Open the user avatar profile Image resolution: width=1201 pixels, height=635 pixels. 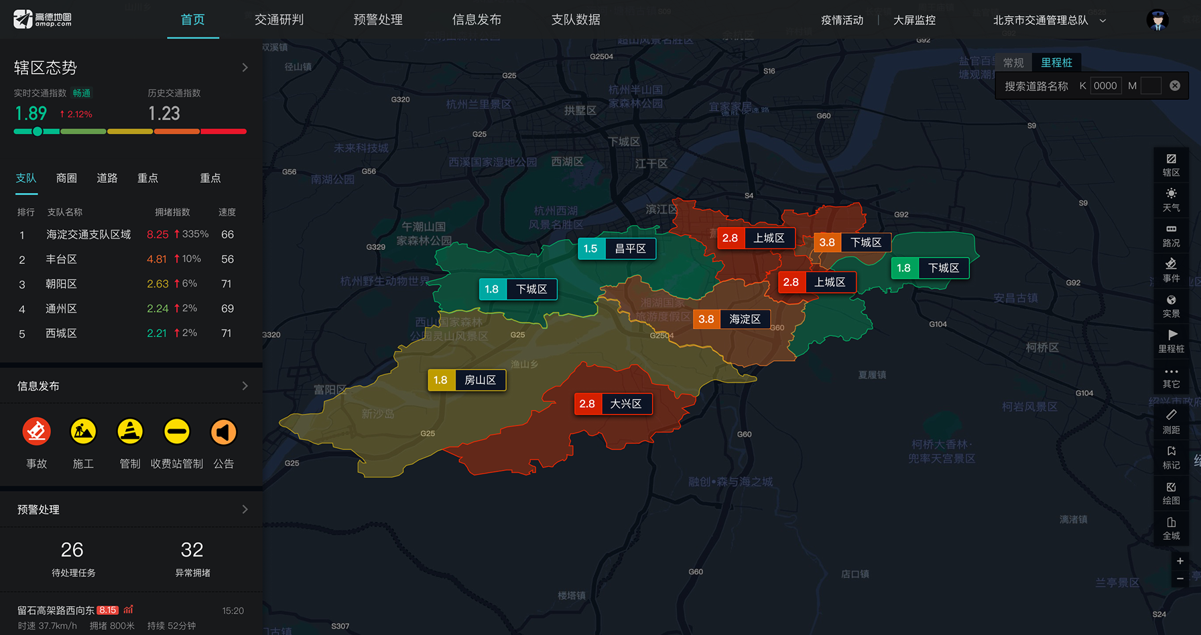1157,19
